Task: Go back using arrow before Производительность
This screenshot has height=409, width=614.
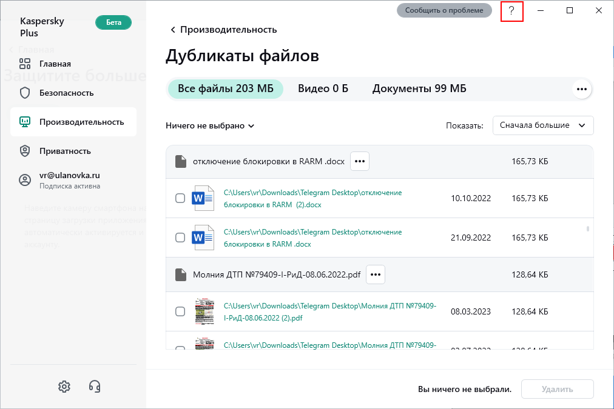Action: tap(173, 30)
